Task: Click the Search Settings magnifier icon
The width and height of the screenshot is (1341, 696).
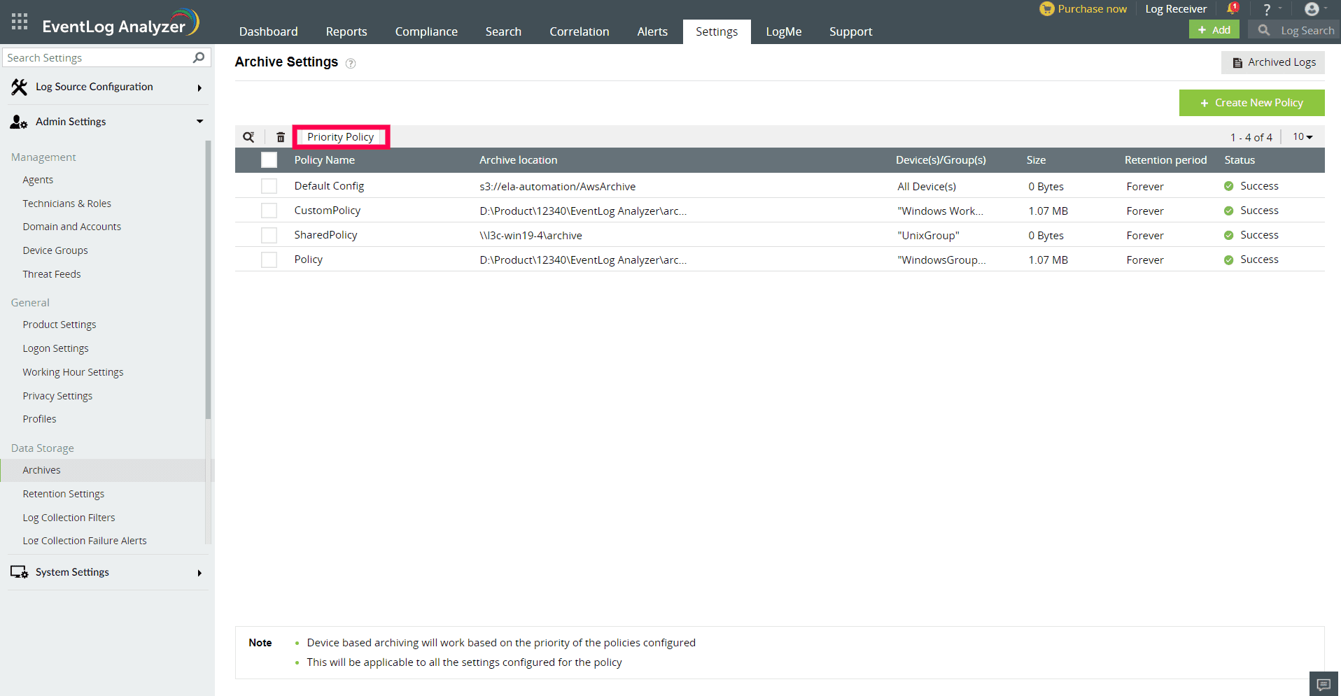Action: tap(199, 57)
